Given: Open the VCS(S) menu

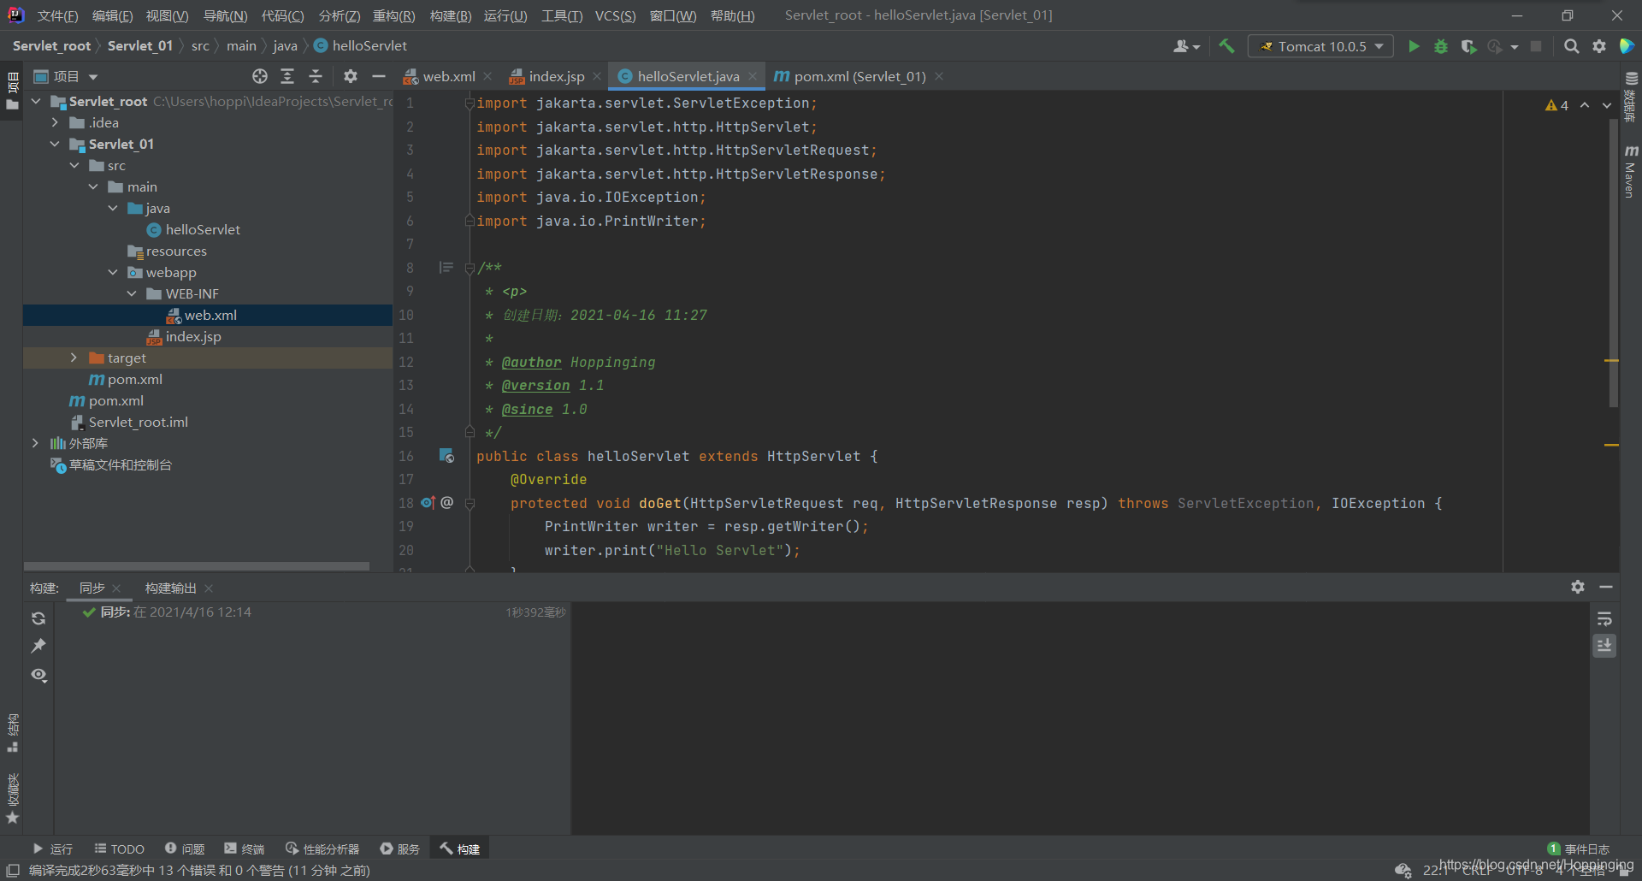Looking at the screenshot, I should pyautogui.click(x=615, y=15).
